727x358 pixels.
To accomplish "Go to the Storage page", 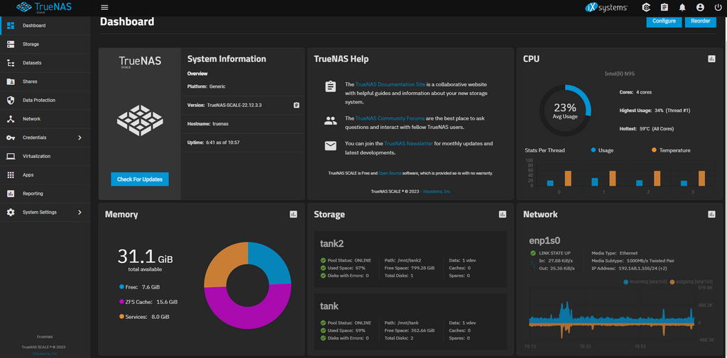I will [31, 44].
